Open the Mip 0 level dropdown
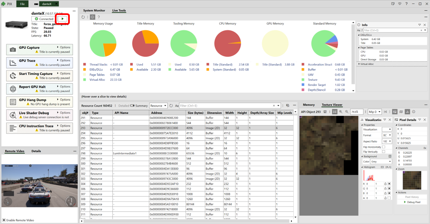Image resolution: width=430 pixels, height=224 pixels. tap(375, 112)
